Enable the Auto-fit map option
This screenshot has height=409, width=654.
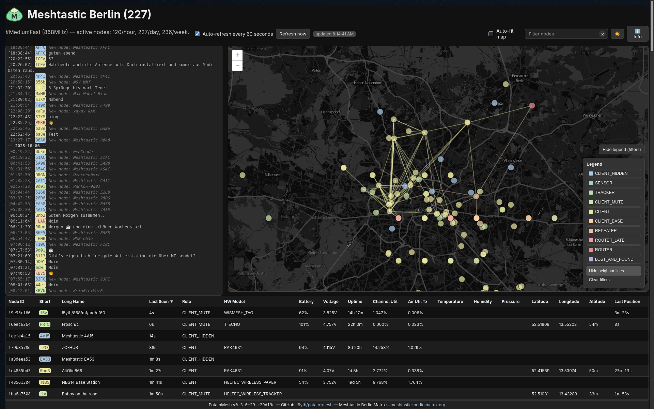point(491,33)
